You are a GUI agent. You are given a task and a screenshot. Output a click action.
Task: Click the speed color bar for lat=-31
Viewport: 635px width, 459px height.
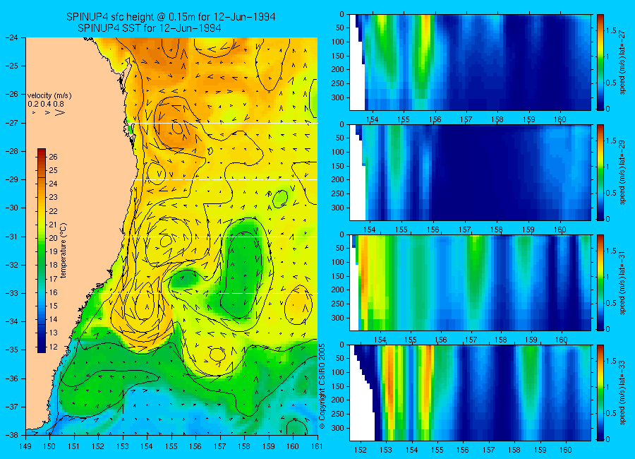coord(600,282)
